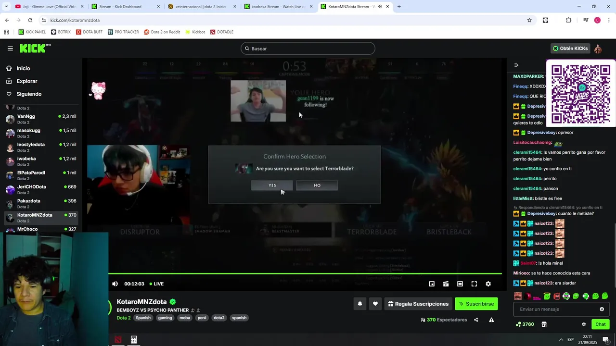Click the 3760 channel points counter
This screenshot has width=616, height=346.
click(x=525, y=324)
